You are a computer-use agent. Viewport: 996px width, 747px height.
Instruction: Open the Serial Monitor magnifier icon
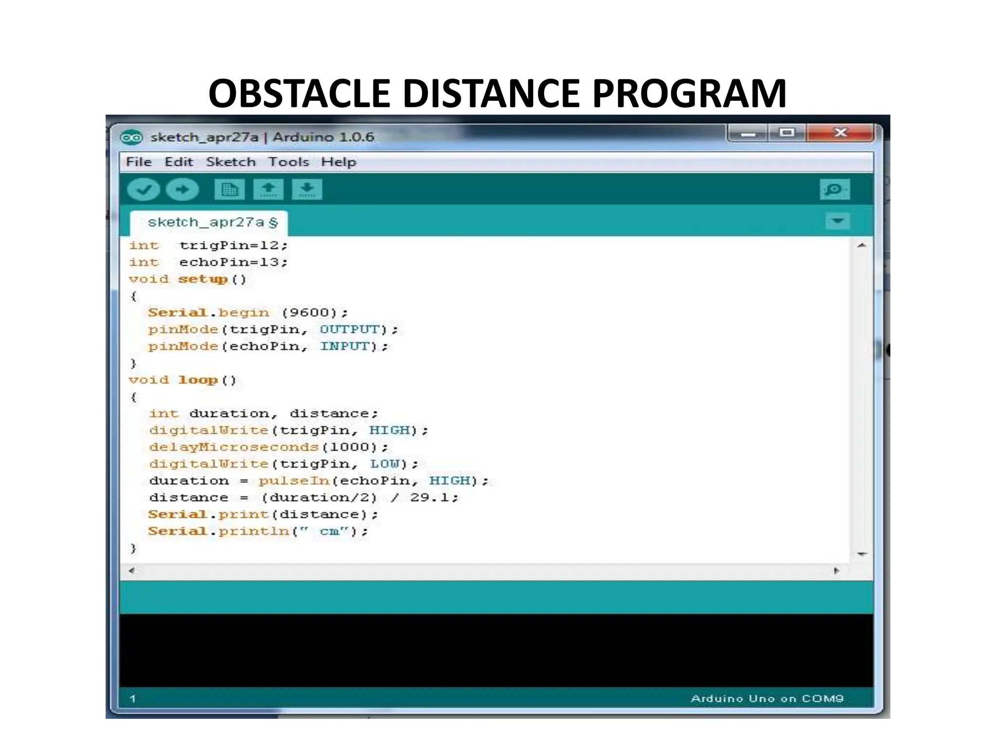pos(835,189)
